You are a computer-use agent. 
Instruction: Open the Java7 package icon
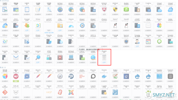tap(115, 26)
